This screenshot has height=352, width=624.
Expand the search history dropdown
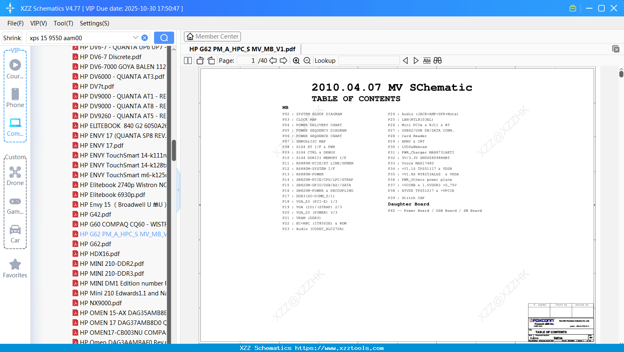[x=135, y=38]
